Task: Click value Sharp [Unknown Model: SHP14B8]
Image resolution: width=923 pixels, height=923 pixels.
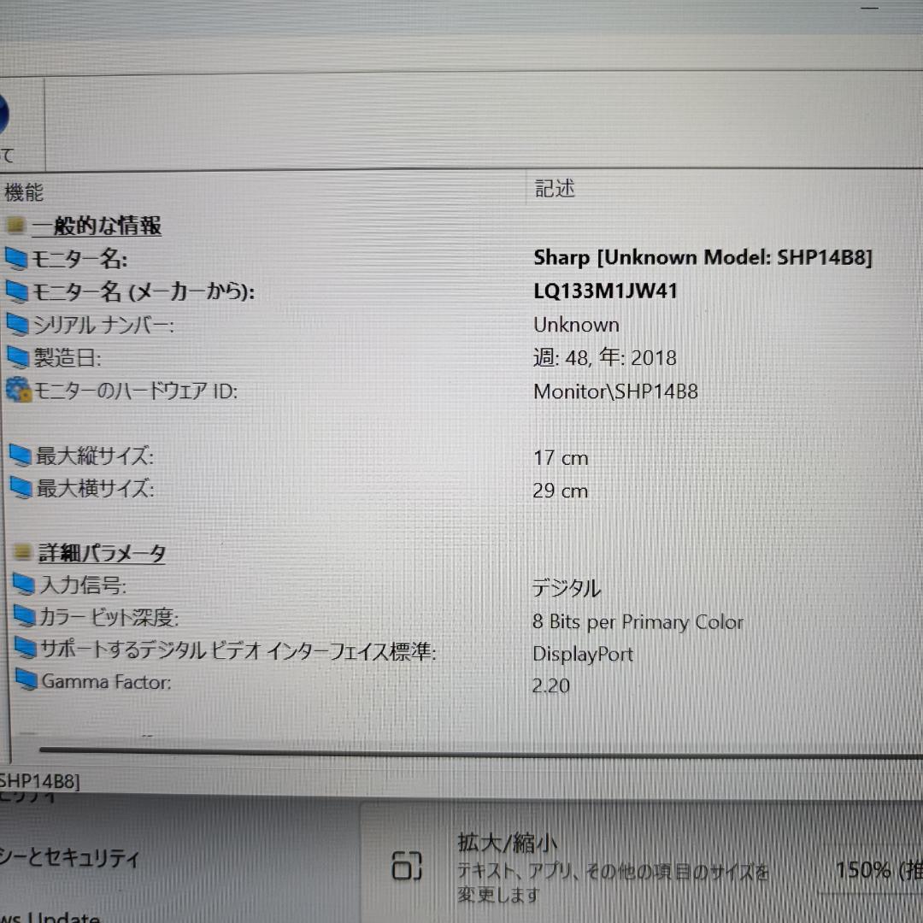Action: pyautogui.click(x=703, y=257)
